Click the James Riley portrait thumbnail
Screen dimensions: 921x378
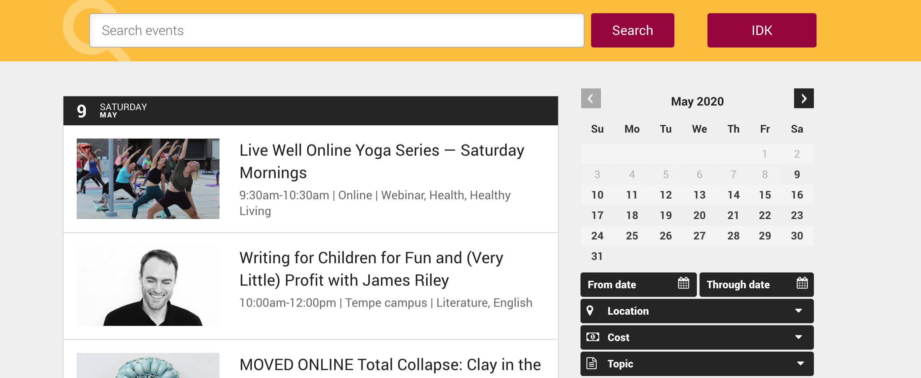click(148, 286)
